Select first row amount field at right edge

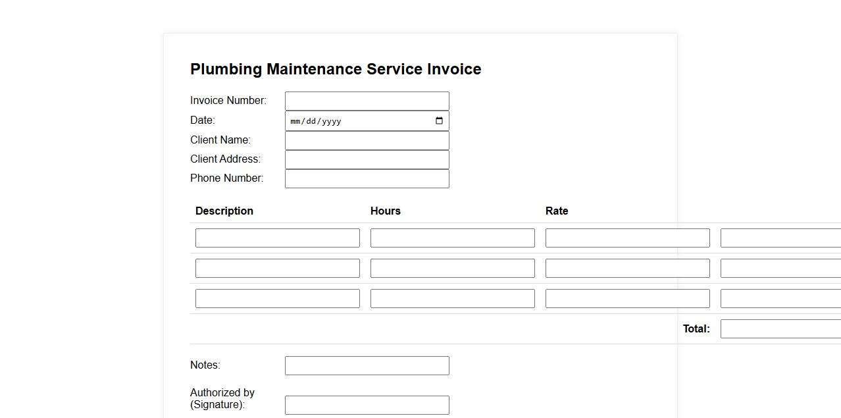(x=780, y=238)
